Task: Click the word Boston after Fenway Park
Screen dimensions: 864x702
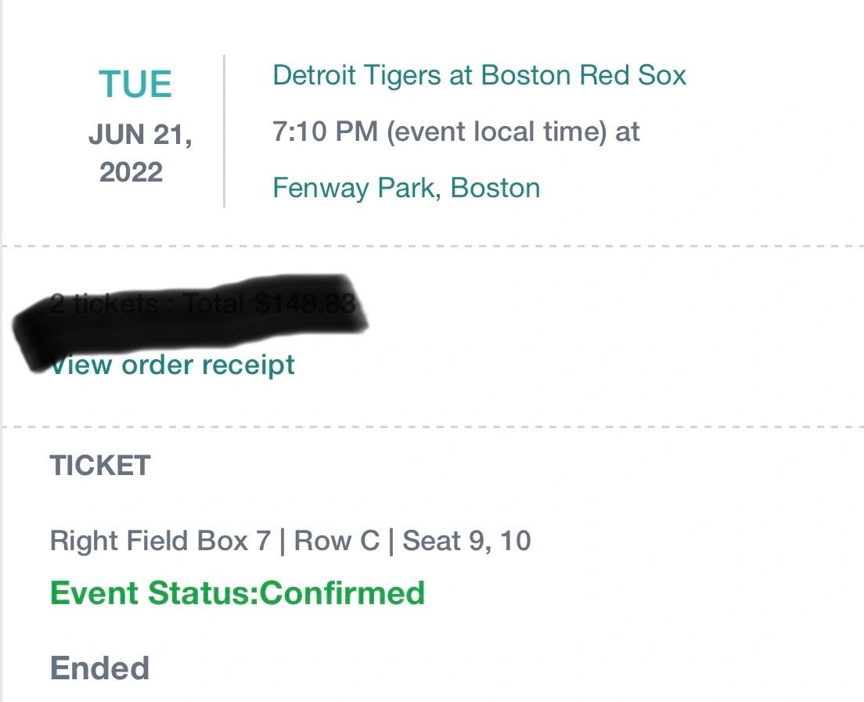Action: tap(495, 189)
